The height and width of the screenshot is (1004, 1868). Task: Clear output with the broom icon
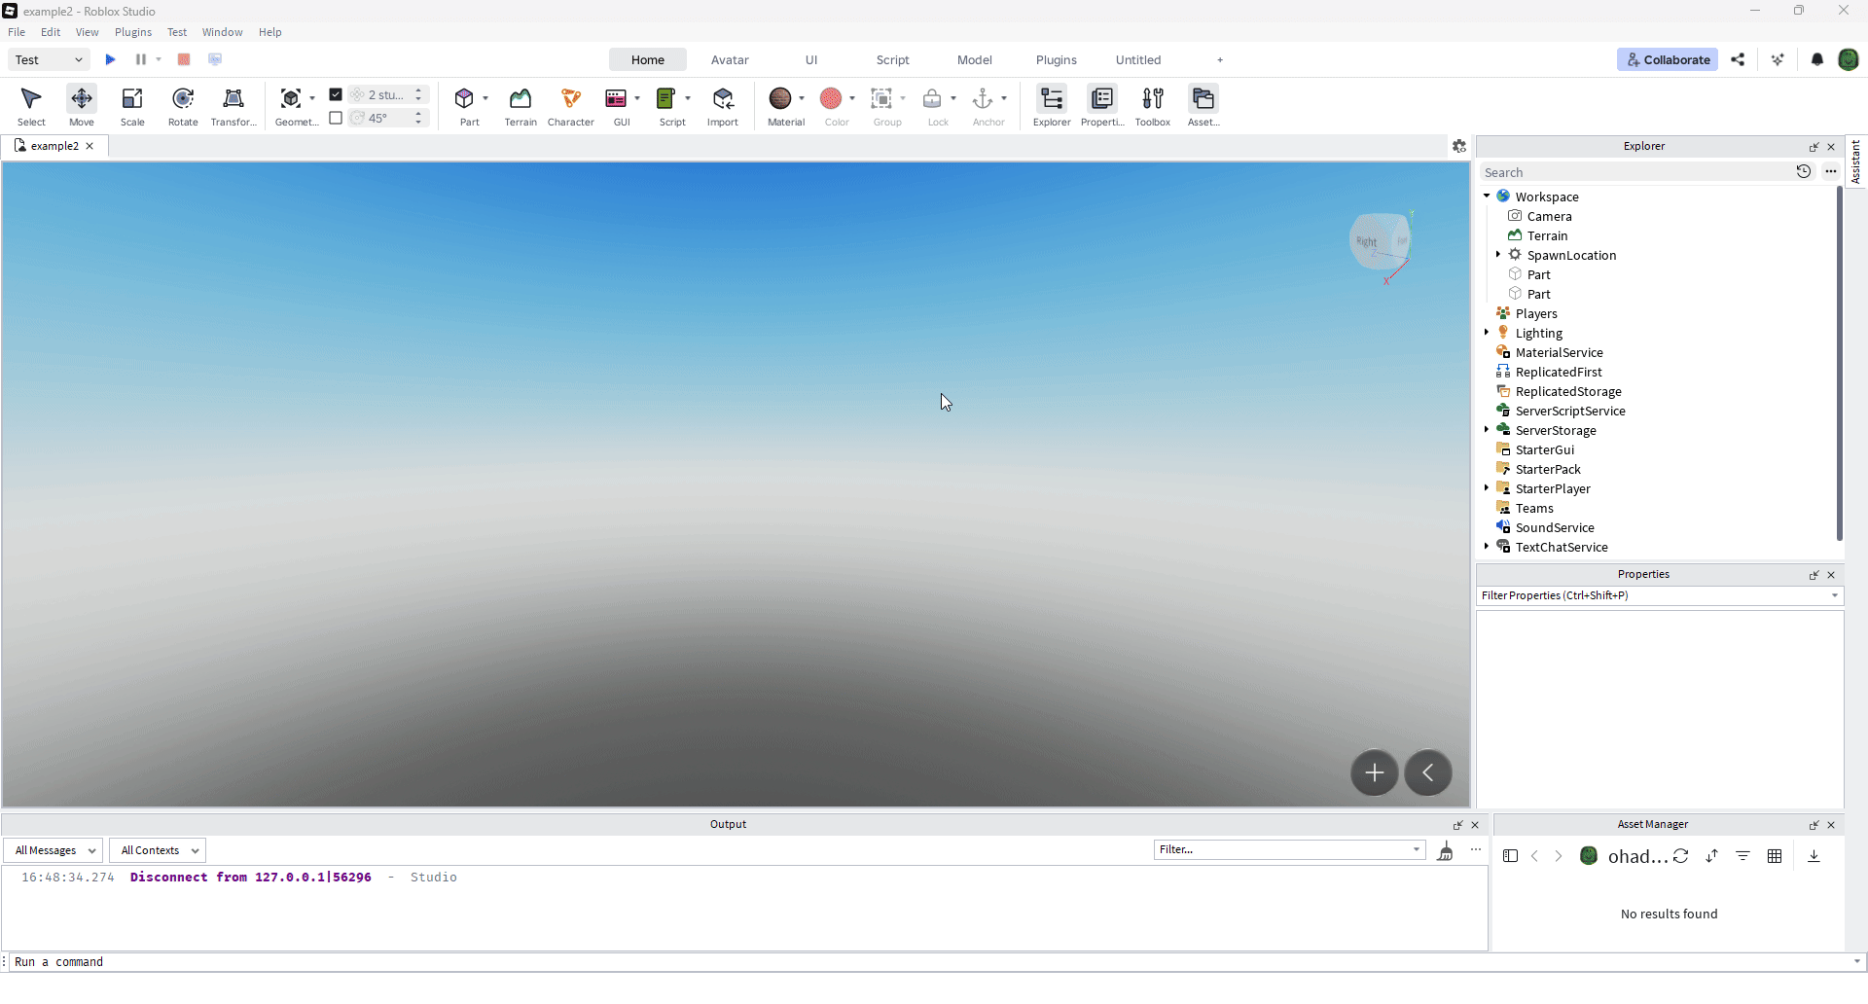click(1446, 851)
